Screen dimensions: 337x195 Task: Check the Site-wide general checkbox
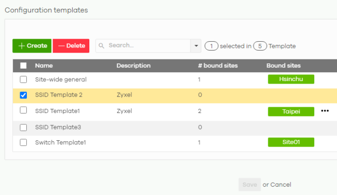[23, 79]
